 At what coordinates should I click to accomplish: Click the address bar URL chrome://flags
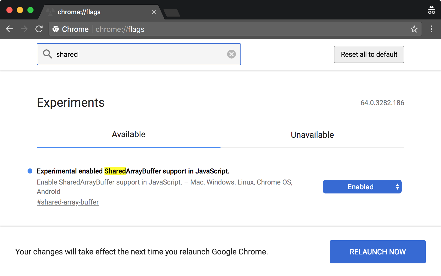[x=120, y=29]
